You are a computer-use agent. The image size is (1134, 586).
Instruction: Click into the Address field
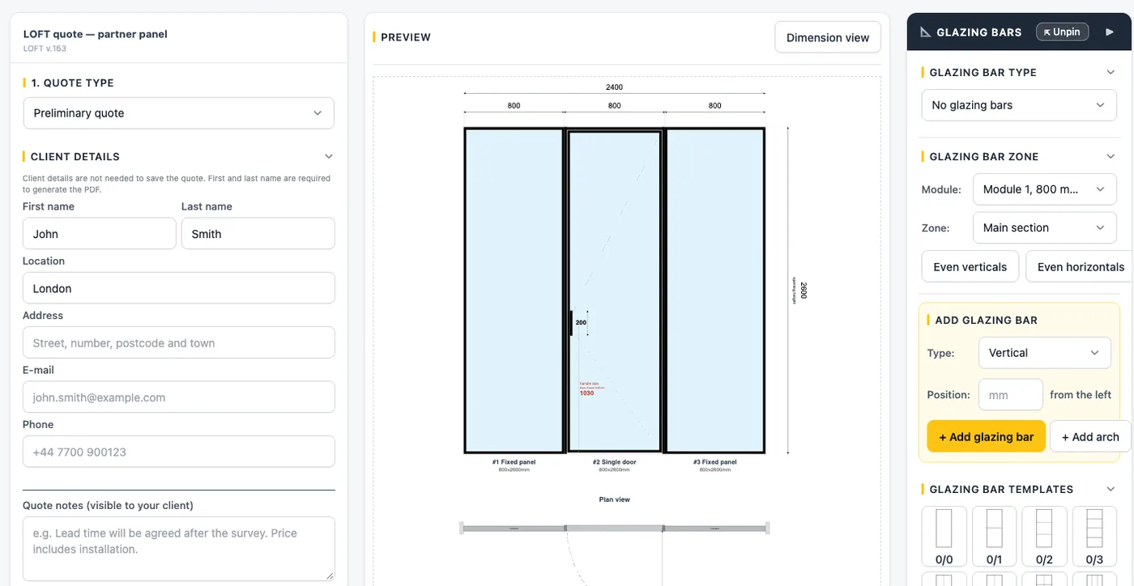178,342
